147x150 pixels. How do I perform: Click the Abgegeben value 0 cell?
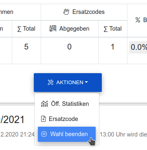(x=70, y=51)
